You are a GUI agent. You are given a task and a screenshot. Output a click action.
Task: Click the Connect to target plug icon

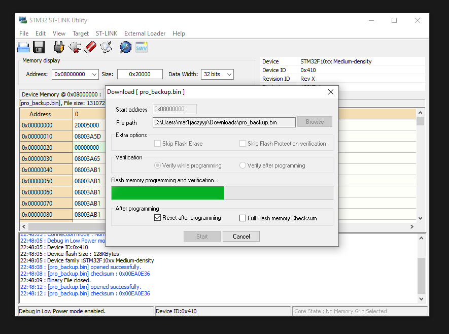(x=59, y=47)
